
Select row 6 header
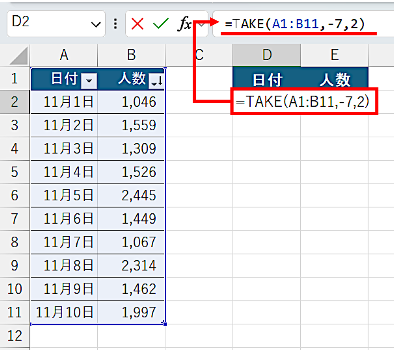[x=15, y=196]
